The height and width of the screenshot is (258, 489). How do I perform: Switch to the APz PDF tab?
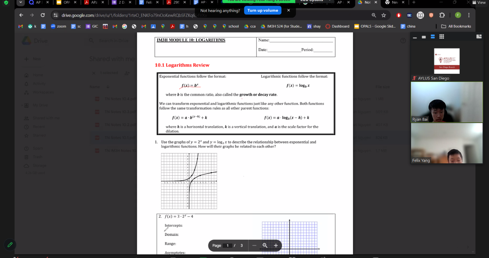coord(94,2)
